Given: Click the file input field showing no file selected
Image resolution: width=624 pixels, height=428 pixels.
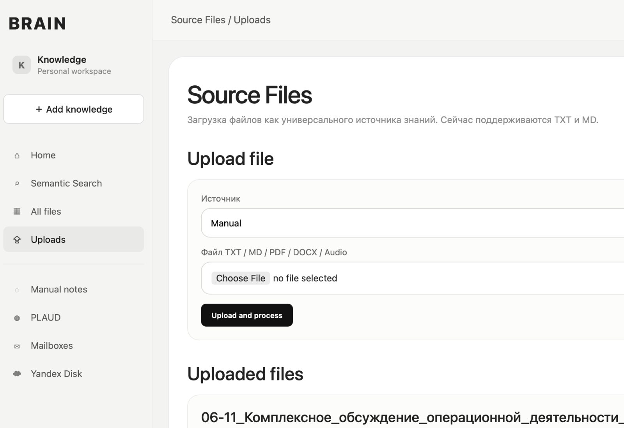Looking at the screenshot, I should click(x=413, y=278).
